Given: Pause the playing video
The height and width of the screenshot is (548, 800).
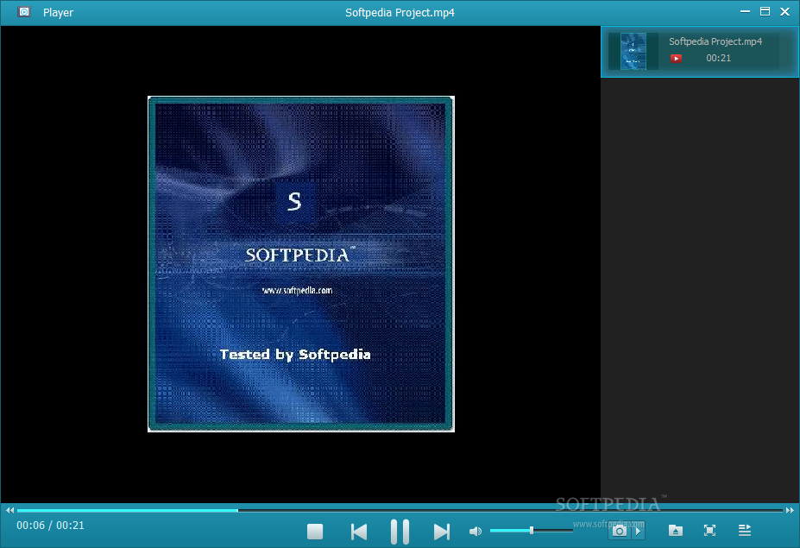Looking at the screenshot, I should [400, 532].
